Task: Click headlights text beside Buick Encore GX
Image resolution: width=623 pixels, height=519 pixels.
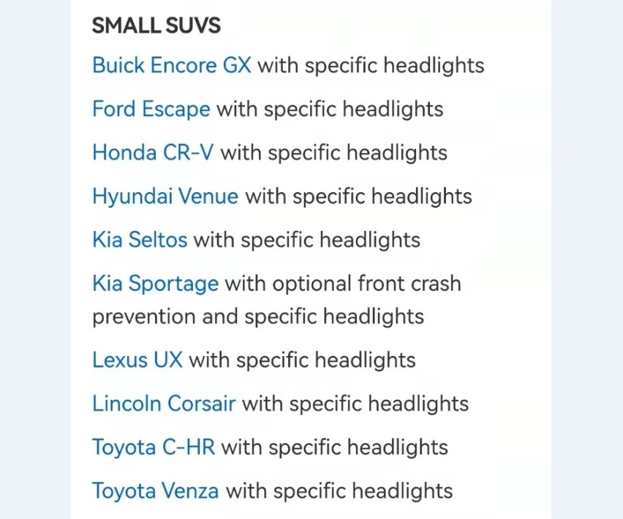Action: (434, 65)
